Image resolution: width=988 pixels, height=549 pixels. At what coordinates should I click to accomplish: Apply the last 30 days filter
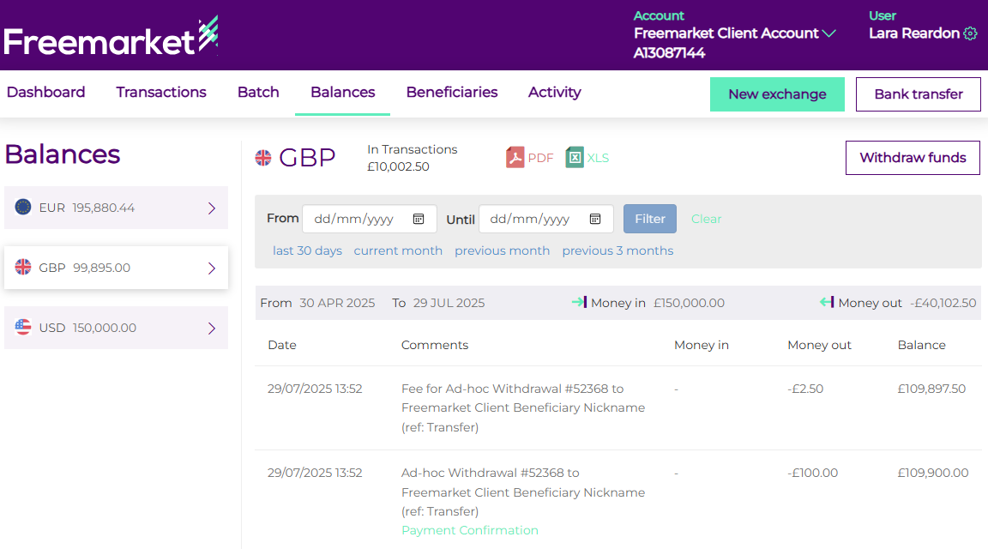(307, 250)
